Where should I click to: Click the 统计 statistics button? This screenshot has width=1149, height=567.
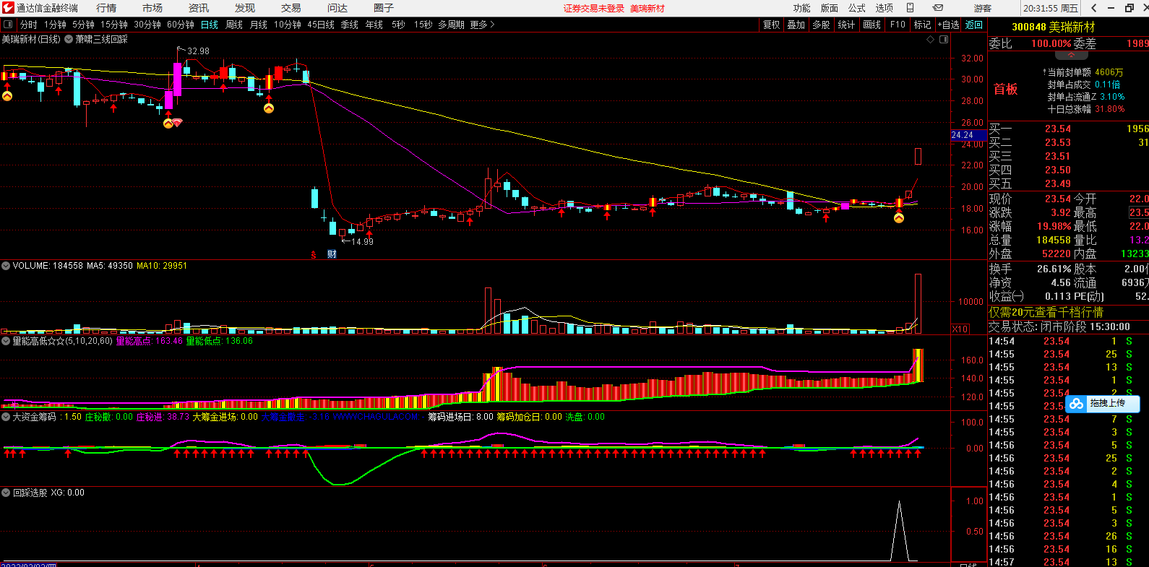click(847, 25)
